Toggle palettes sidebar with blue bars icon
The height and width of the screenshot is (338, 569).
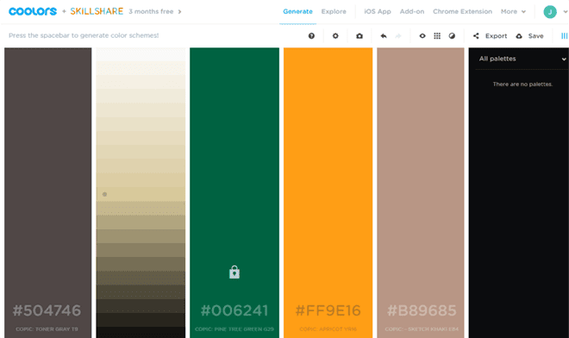(x=565, y=35)
